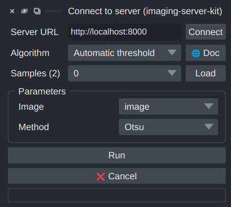Click the Samples (2) label

(x=35, y=74)
